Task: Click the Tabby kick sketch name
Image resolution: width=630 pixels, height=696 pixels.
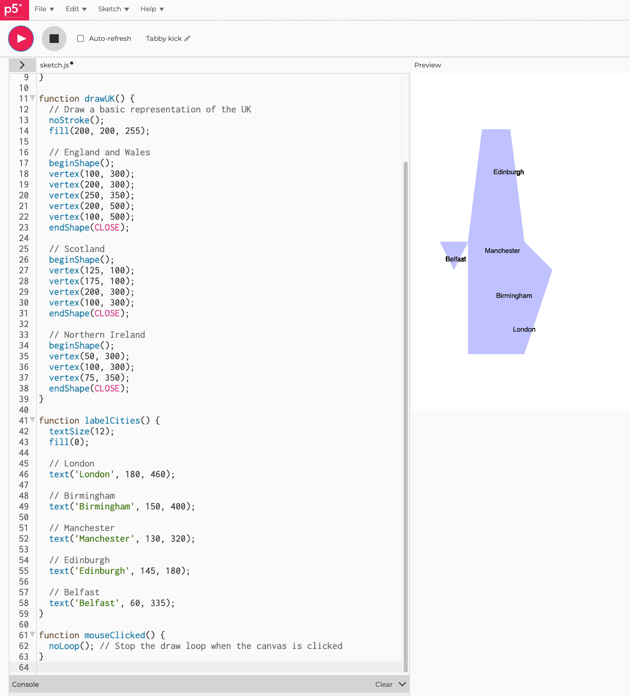Action: tap(164, 38)
